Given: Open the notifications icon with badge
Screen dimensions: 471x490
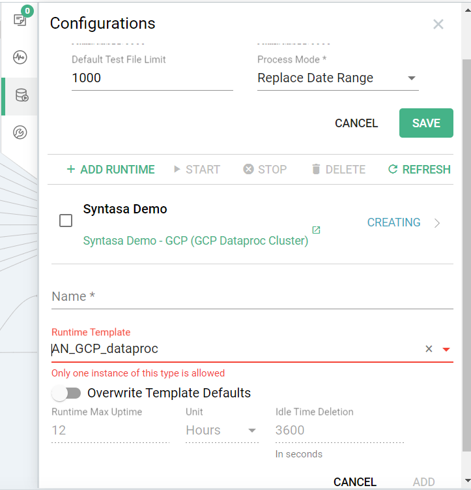Looking at the screenshot, I should coord(20,20).
